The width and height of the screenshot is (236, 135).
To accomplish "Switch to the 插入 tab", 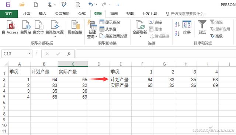I will point(43,14).
